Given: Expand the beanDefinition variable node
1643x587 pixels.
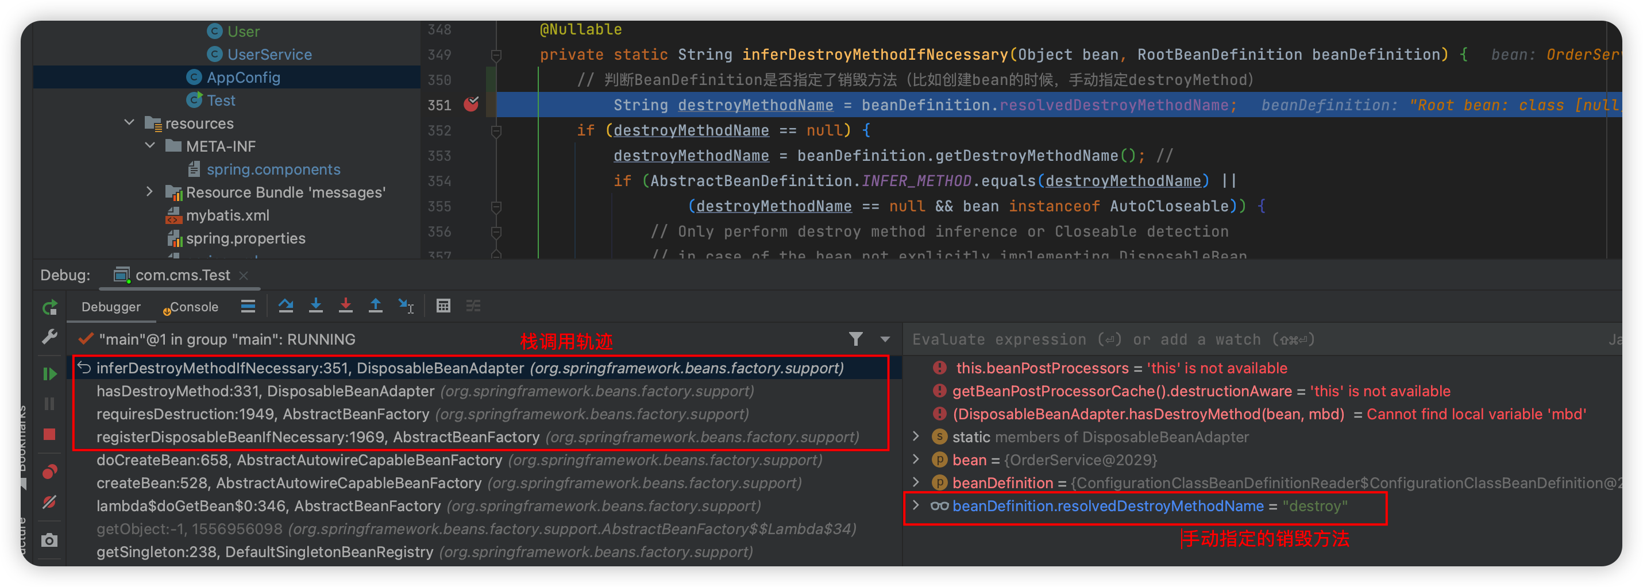Looking at the screenshot, I should [x=916, y=482].
